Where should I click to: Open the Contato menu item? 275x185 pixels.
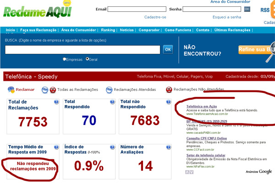tap(203, 30)
